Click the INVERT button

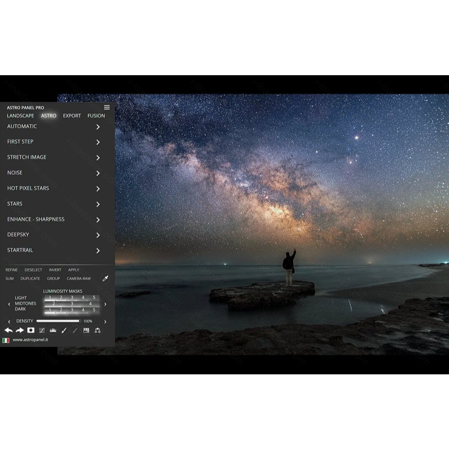click(55, 270)
